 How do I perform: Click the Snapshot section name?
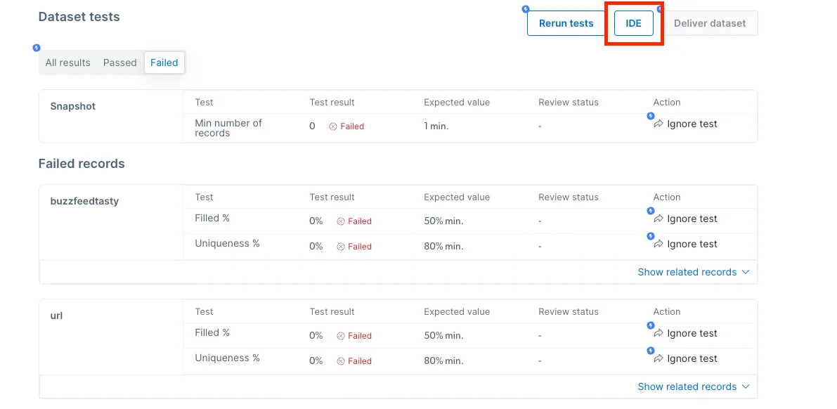click(x=72, y=106)
